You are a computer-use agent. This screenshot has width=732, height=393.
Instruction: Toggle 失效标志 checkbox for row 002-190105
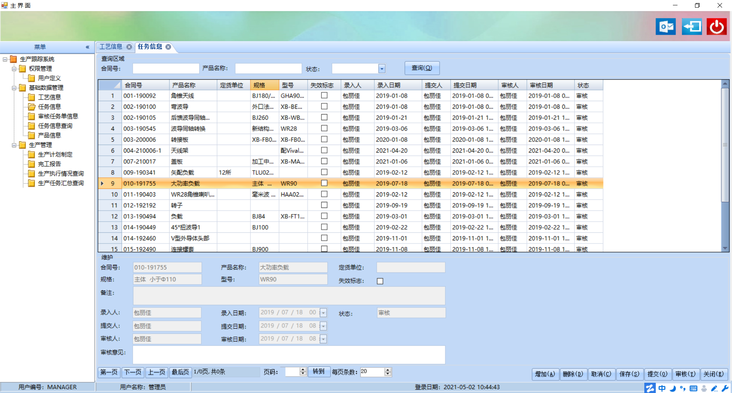[x=324, y=118]
